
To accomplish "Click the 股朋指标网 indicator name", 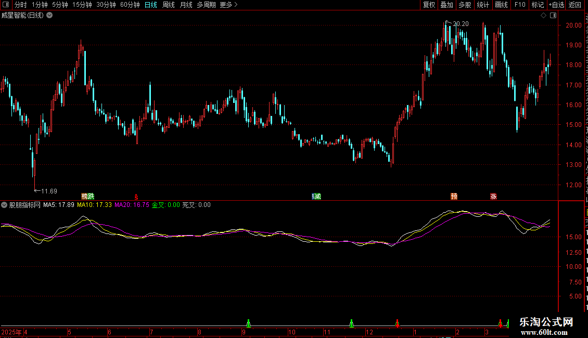I will tap(25, 205).
